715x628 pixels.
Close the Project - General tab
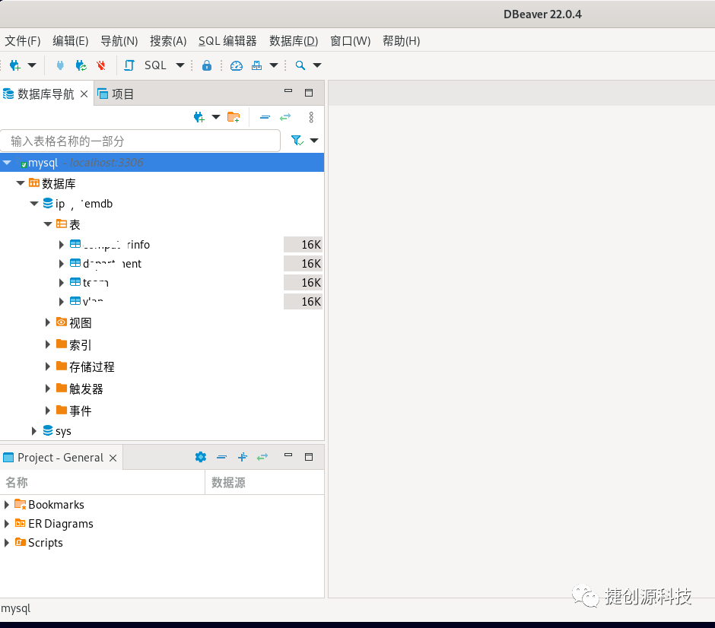(113, 458)
